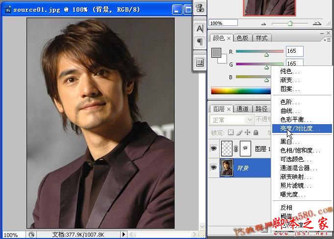
Task: Click the foreground color swatch
Action: pyautogui.click(x=216, y=52)
